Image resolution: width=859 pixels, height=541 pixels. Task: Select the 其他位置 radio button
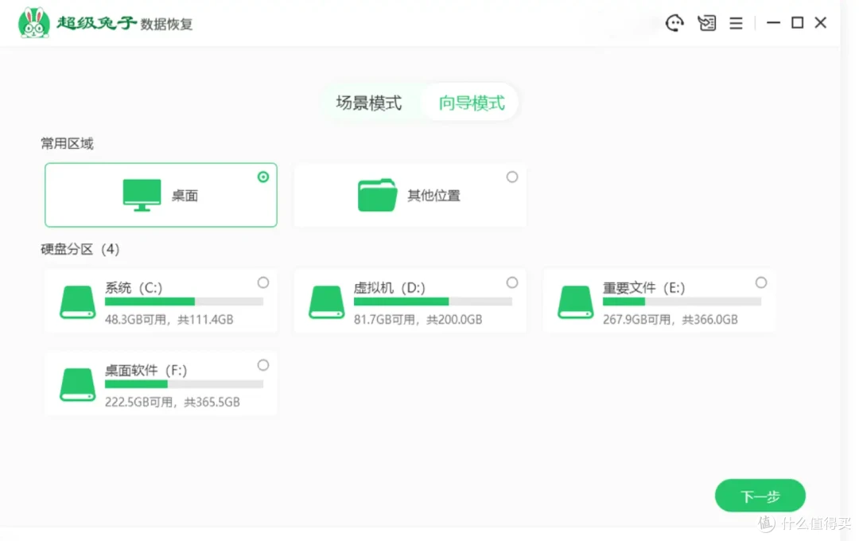511,177
